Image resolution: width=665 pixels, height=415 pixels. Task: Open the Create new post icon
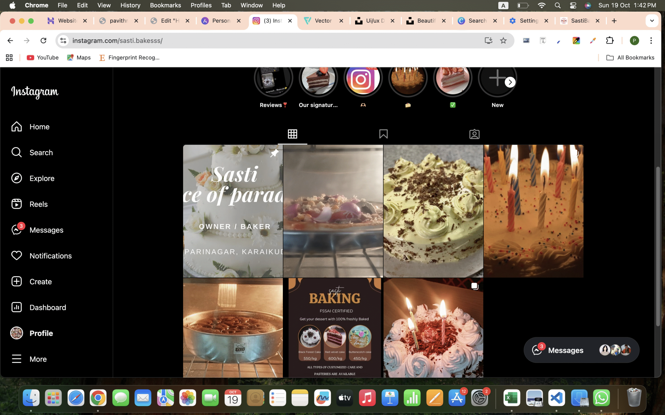pyautogui.click(x=16, y=281)
